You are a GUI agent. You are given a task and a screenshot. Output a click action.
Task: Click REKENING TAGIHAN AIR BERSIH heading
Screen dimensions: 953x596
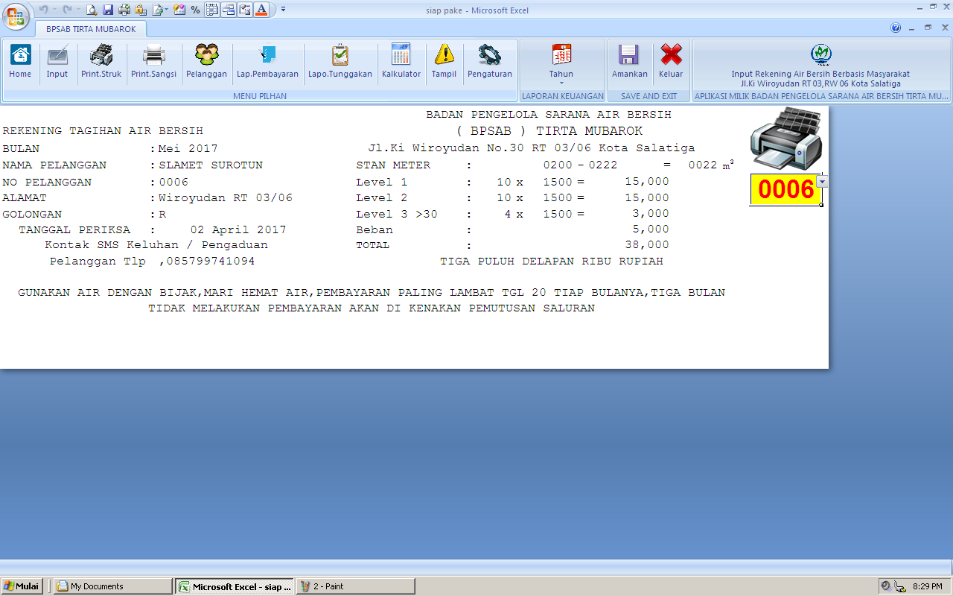coord(103,130)
